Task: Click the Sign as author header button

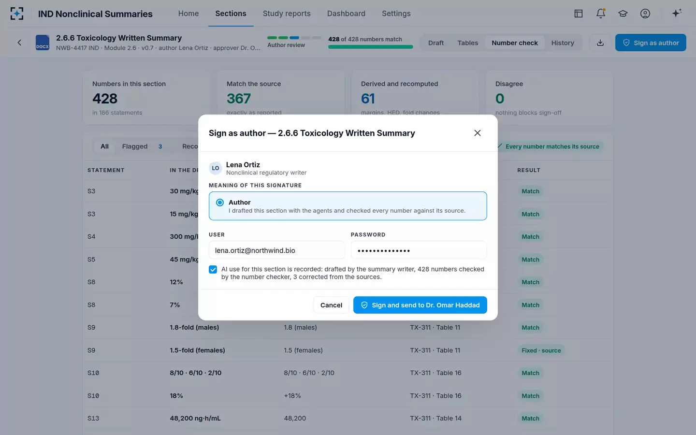Action: [x=651, y=43]
